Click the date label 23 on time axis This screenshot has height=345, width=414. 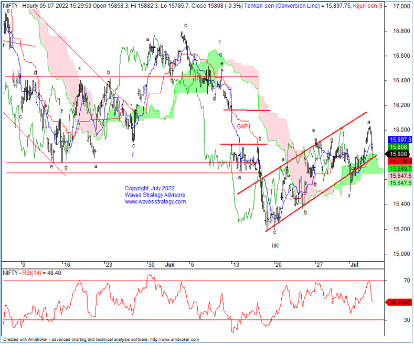[x=109, y=265]
